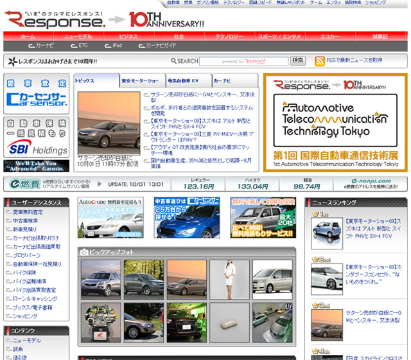Open the 中古車検索 sidebar link
The width and height of the screenshot is (411, 360).
tap(26, 221)
